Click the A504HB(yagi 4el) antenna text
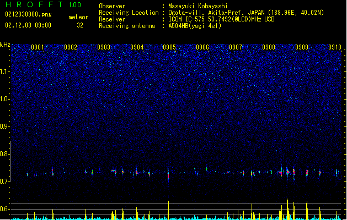 pyautogui.click(x=195, y=26)
